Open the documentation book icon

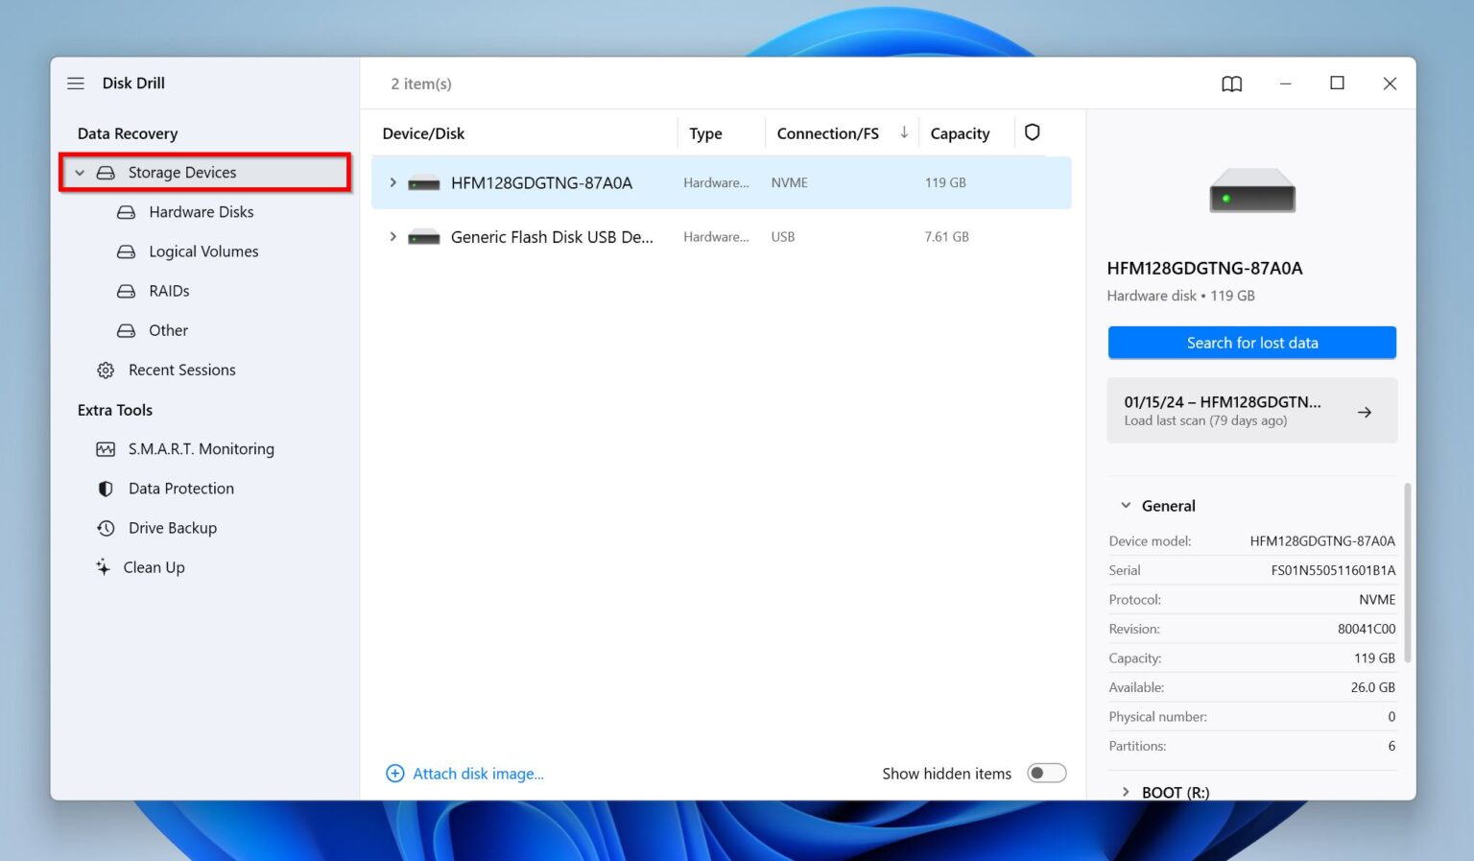click(1231, 84)
